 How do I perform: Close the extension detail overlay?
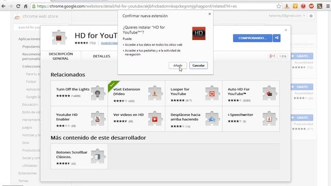point(286,30)
